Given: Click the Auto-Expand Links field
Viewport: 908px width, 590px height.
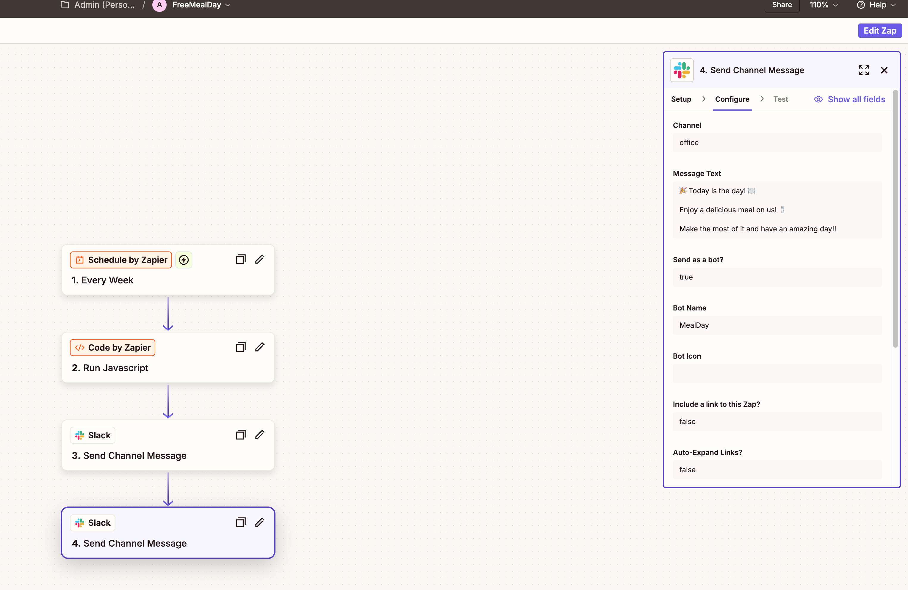Looking at the screenshot, I should [x=777, y=470].
